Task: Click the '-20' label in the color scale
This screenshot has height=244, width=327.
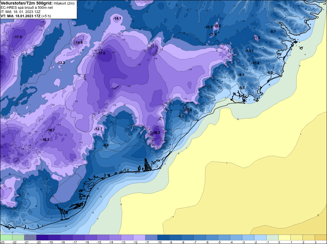Action: 38,242
